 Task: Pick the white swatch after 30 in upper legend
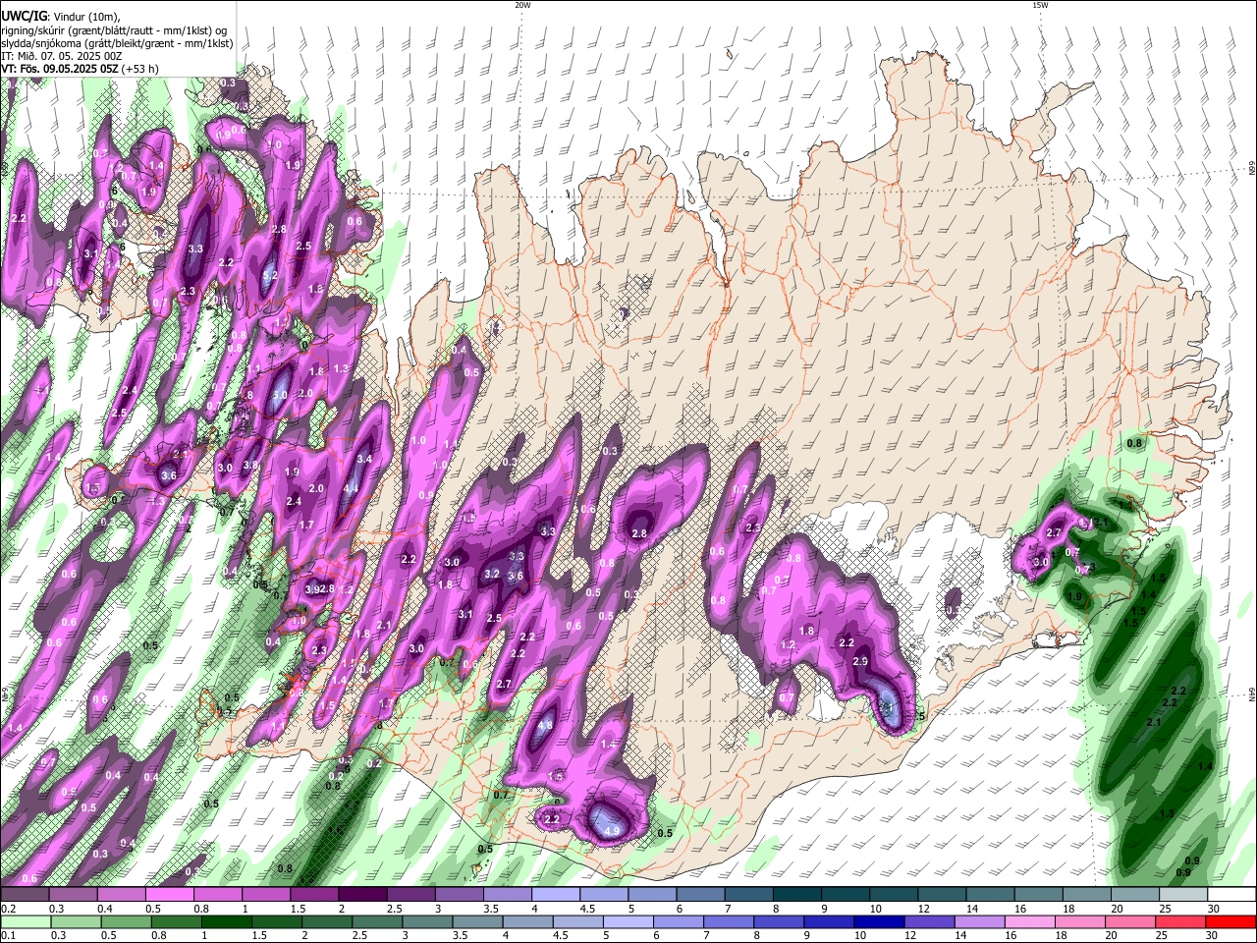(x=1233, y=895)
